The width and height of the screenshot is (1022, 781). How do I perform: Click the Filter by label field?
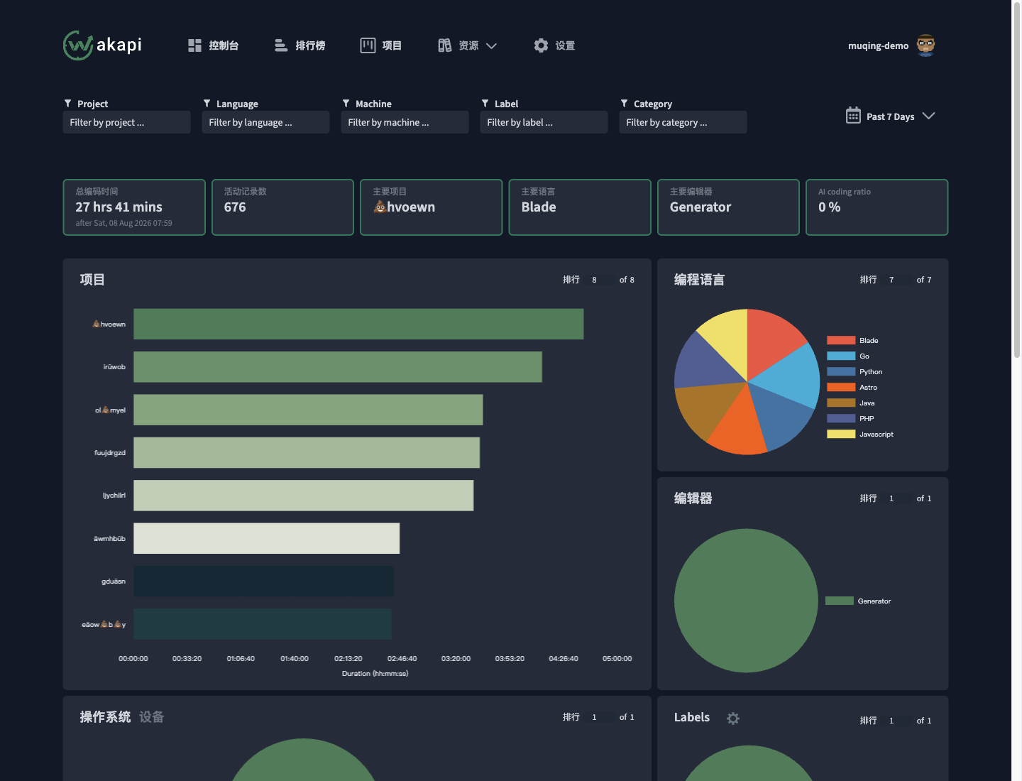tap(544, 122)
